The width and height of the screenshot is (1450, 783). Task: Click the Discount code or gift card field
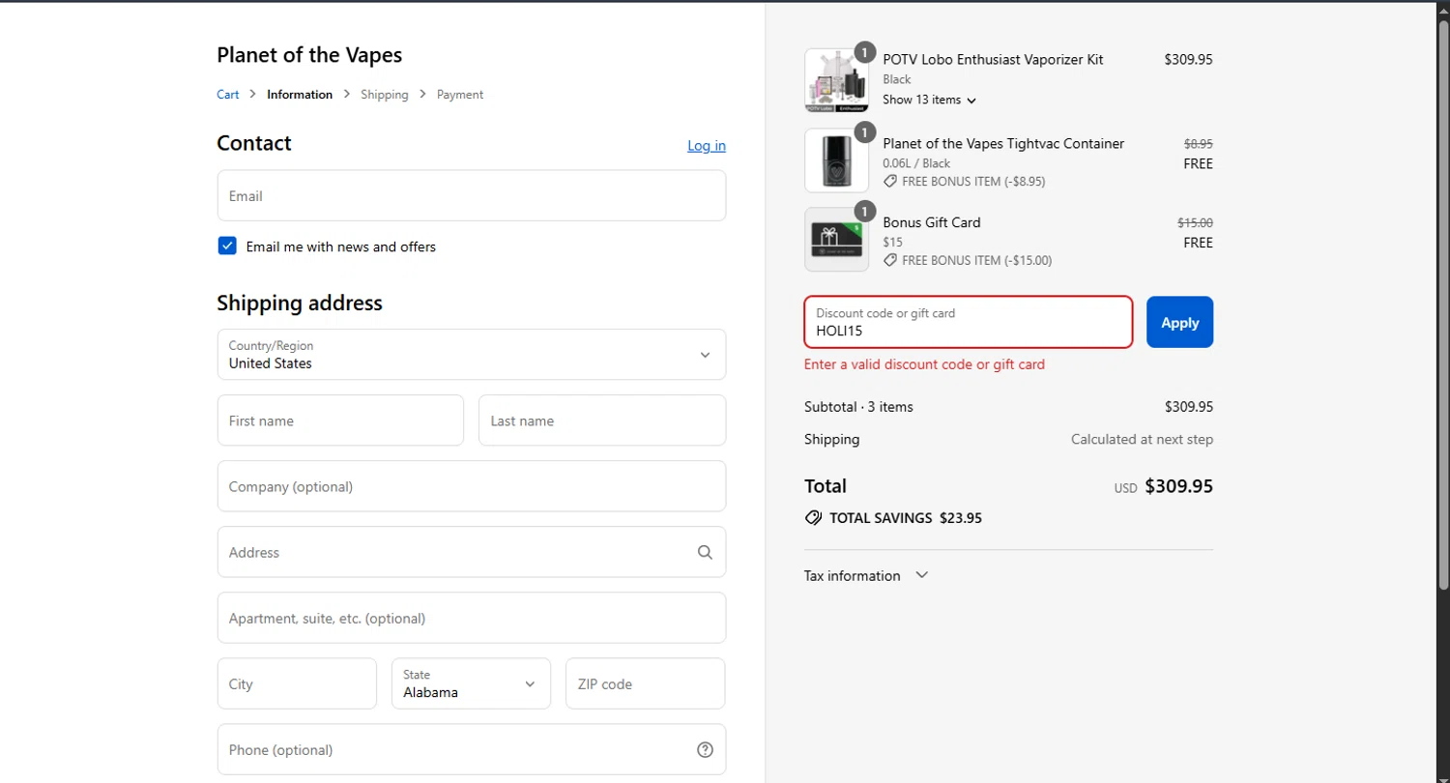968,322
